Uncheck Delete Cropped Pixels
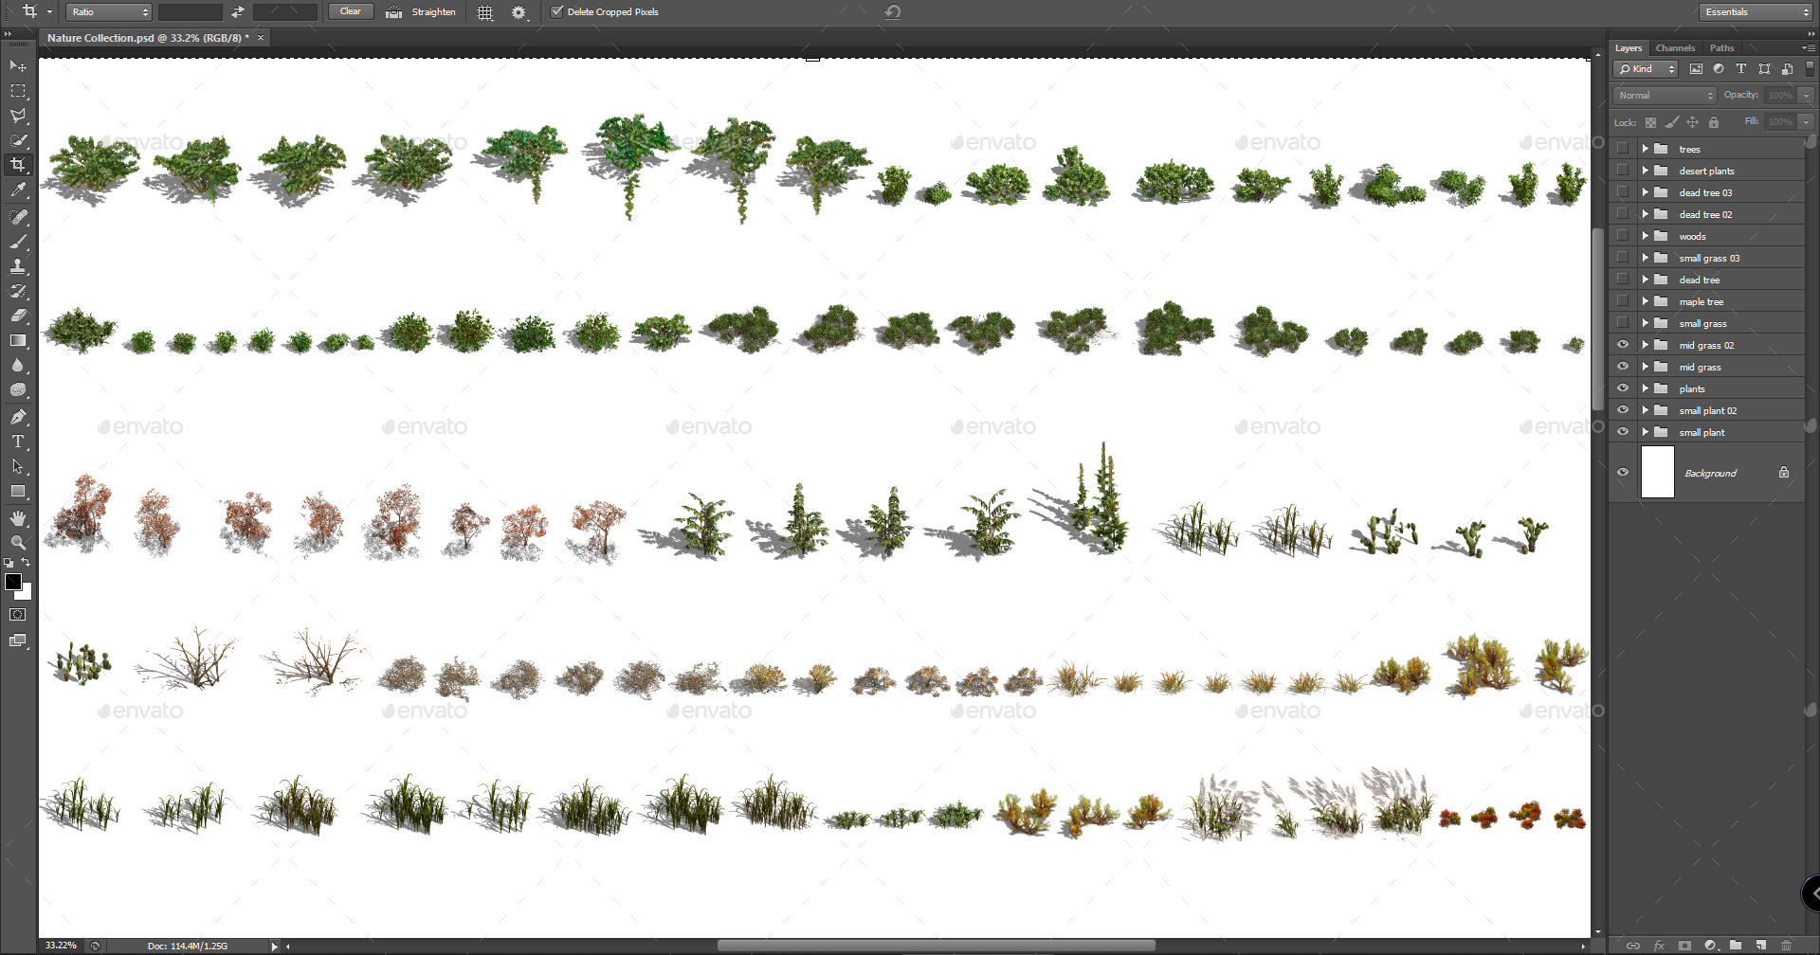Viewport: 1820px width, 955px height. click(x=557, y=11)
